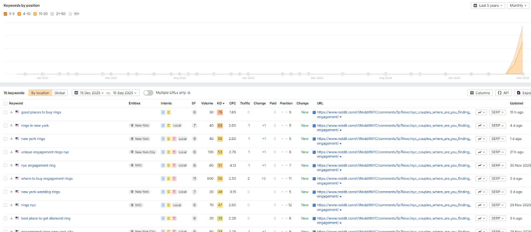Click the external link icon for 'new york rings' URL
531x232 pixels.
(314, 139)
